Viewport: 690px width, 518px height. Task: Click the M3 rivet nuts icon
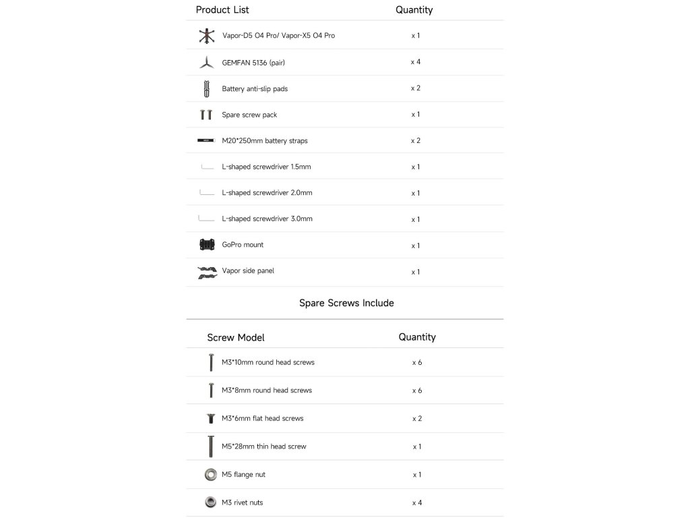tap(210, 502)
